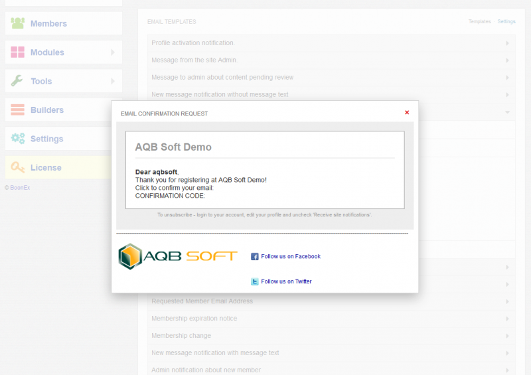Click the AQB Soft logo image
Screen dimensions: 531x375
(178, 256)
